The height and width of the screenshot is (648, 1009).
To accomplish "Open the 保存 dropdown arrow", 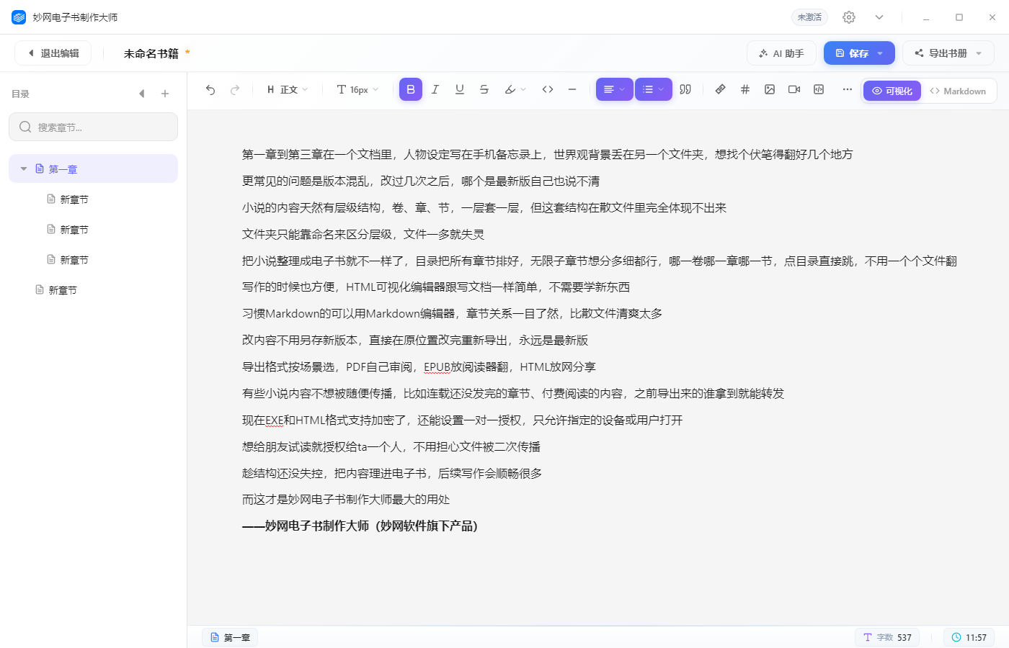I will point(881,53).
